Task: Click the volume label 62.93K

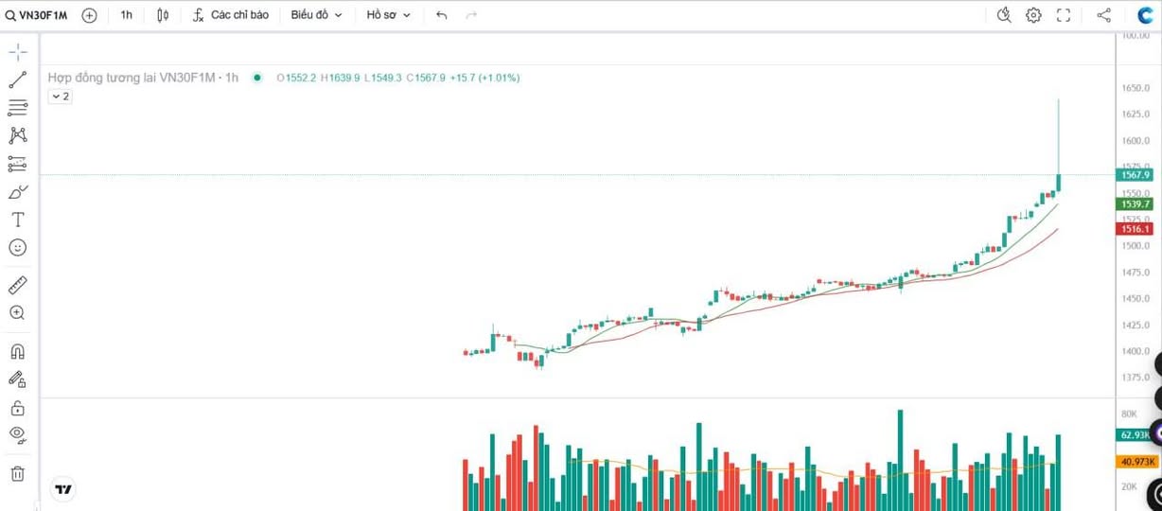Action: pyautogui.click(x=1135, y=435)
